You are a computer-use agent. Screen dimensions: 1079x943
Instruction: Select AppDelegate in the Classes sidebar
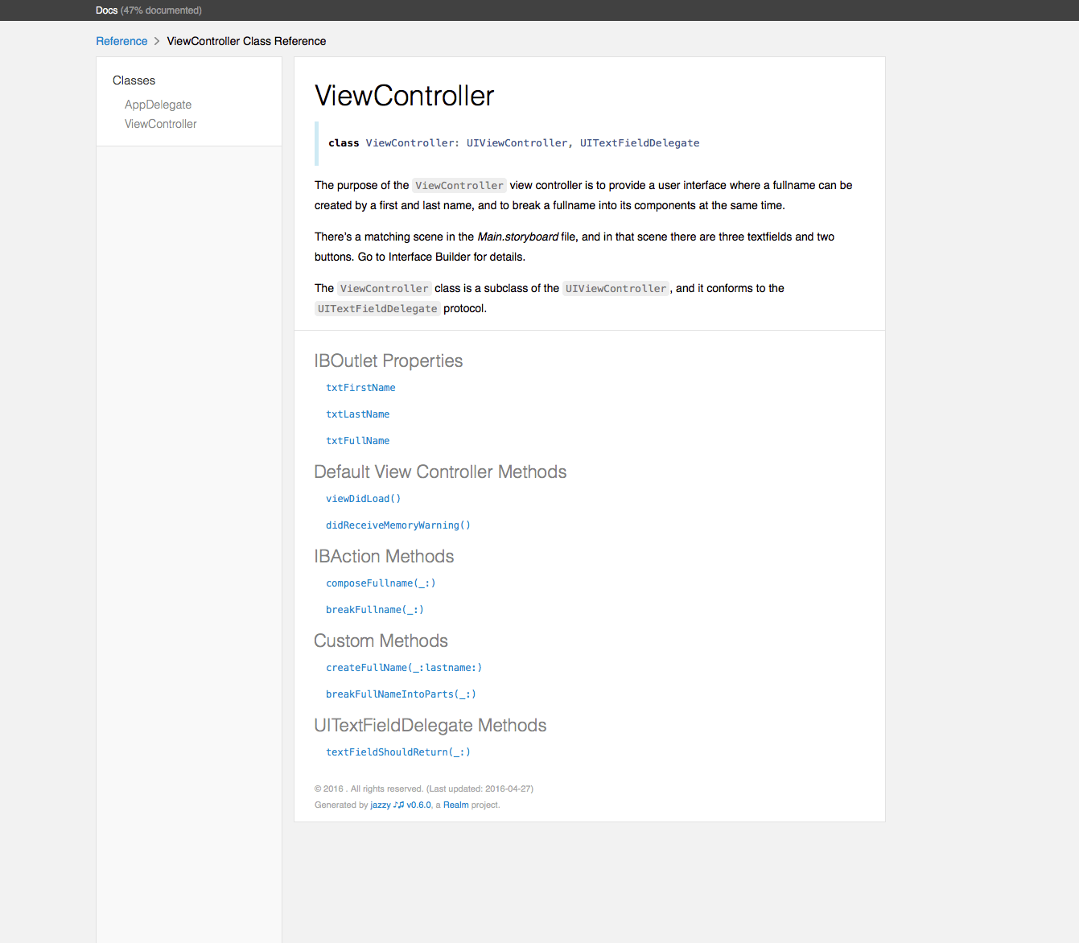(x=158, y=104)
